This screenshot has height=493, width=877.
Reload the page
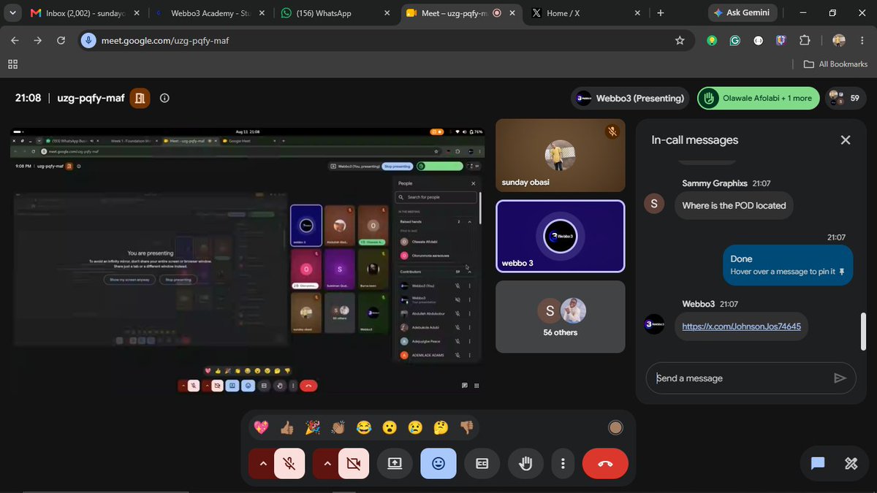click(x=61, y=41)
